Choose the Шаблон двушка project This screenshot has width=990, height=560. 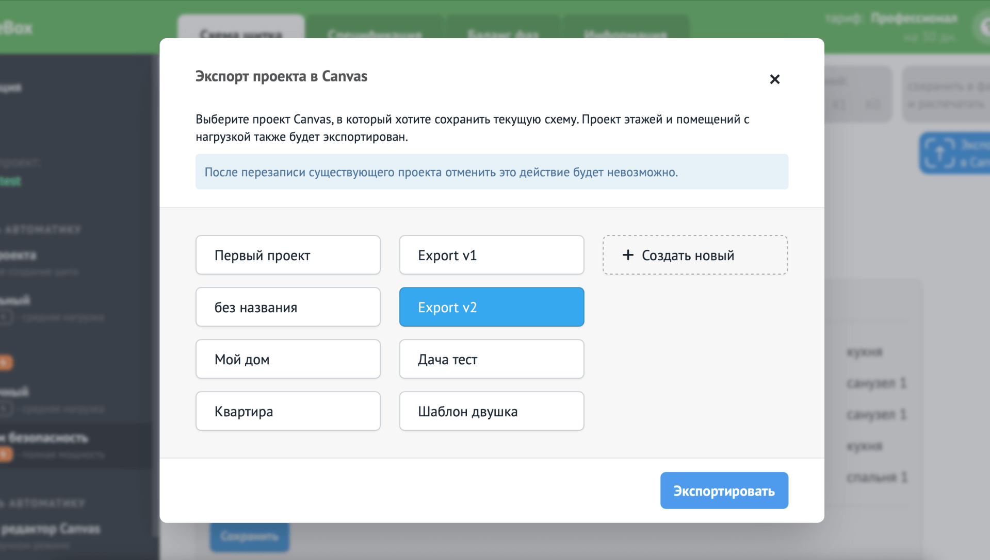tap(492, 411)
